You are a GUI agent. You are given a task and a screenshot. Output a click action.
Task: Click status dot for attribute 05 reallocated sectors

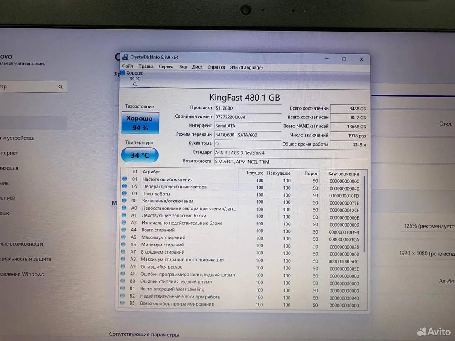(125, 186)
